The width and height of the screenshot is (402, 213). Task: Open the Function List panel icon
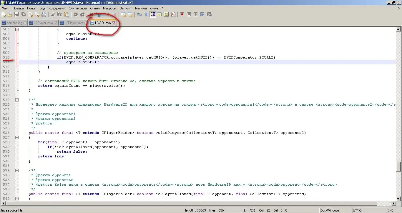[173, 14]
